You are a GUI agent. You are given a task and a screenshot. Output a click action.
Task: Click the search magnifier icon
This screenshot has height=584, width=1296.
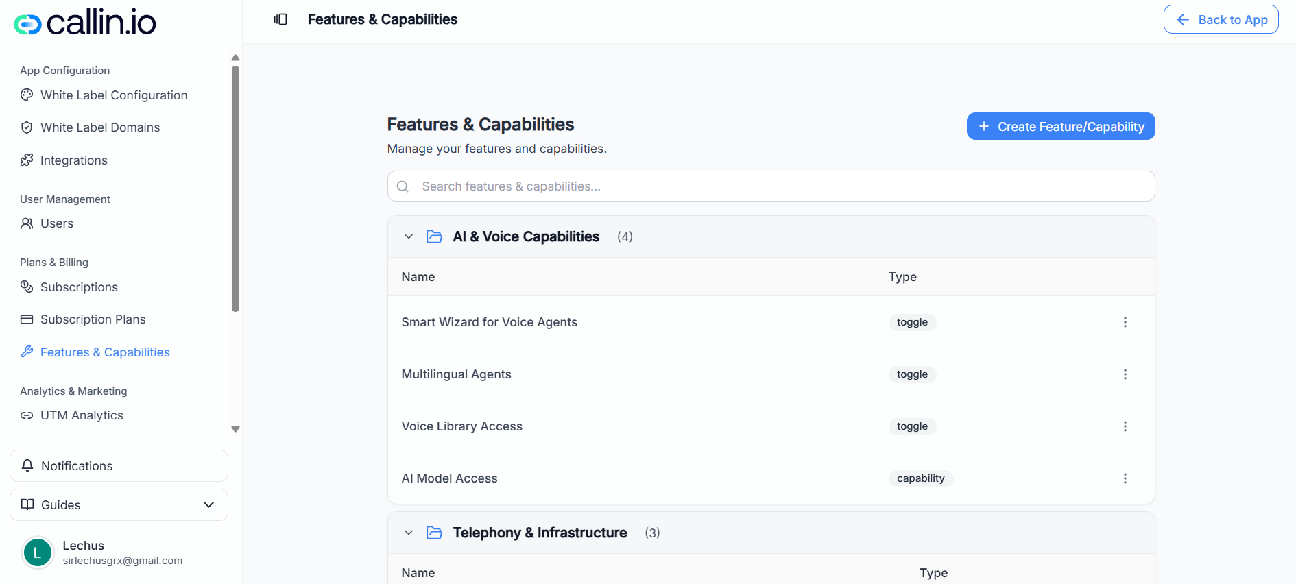(x=403, y=186)
